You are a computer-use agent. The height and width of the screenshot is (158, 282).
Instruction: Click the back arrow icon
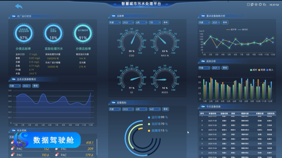(x=19, y=6)
